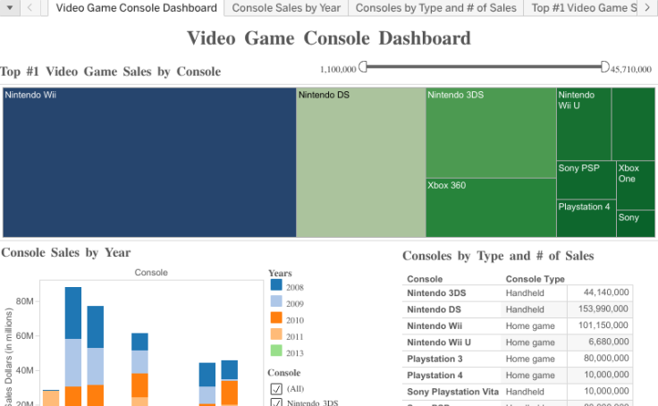The height and width of the screenshot is (406, 658).
Task: Select the Nintendo DS treemap block
Action: tap(361, 163)
